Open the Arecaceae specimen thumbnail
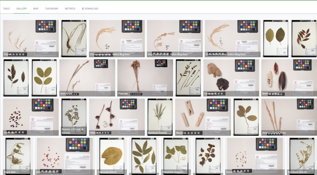This screenshot has width=317, height=175. 87,78
